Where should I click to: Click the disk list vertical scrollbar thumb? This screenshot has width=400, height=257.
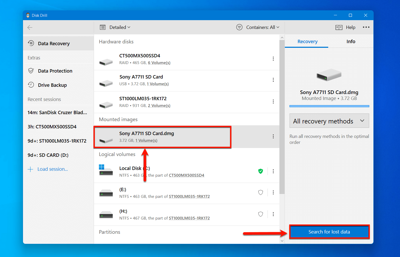point(282,117)
